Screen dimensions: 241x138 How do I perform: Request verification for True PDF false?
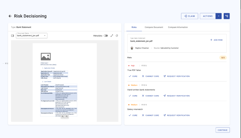[177, 76]
